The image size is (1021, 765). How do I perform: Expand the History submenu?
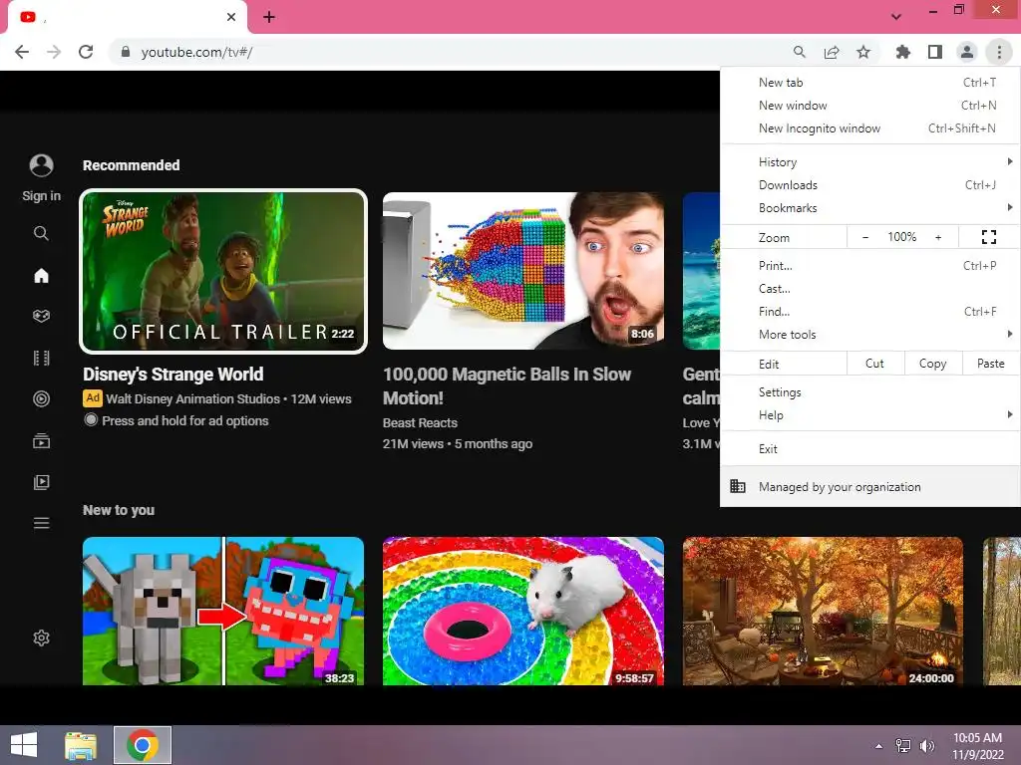869,162
